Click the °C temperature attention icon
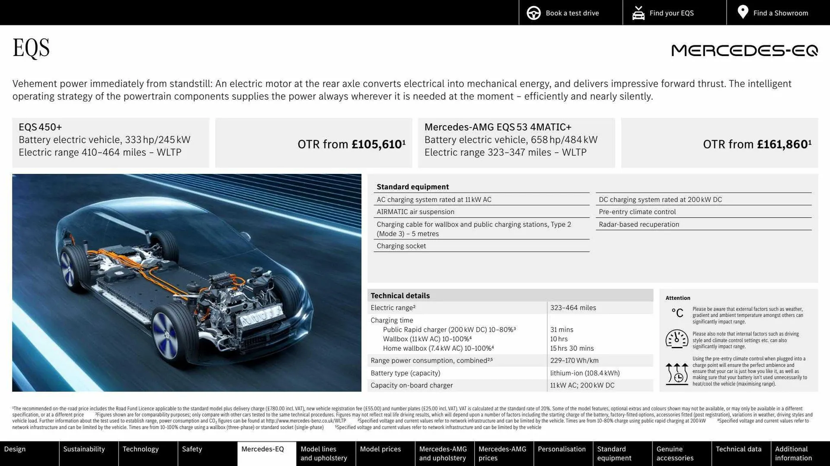830x466 pixels. click(677, 313)
